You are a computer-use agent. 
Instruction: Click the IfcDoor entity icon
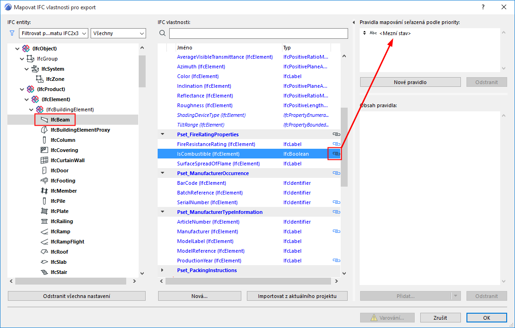click(x=44, y=170)
